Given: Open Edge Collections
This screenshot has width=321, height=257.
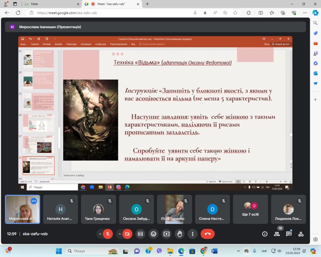Looking at the screenshot, I should [283, 13].
